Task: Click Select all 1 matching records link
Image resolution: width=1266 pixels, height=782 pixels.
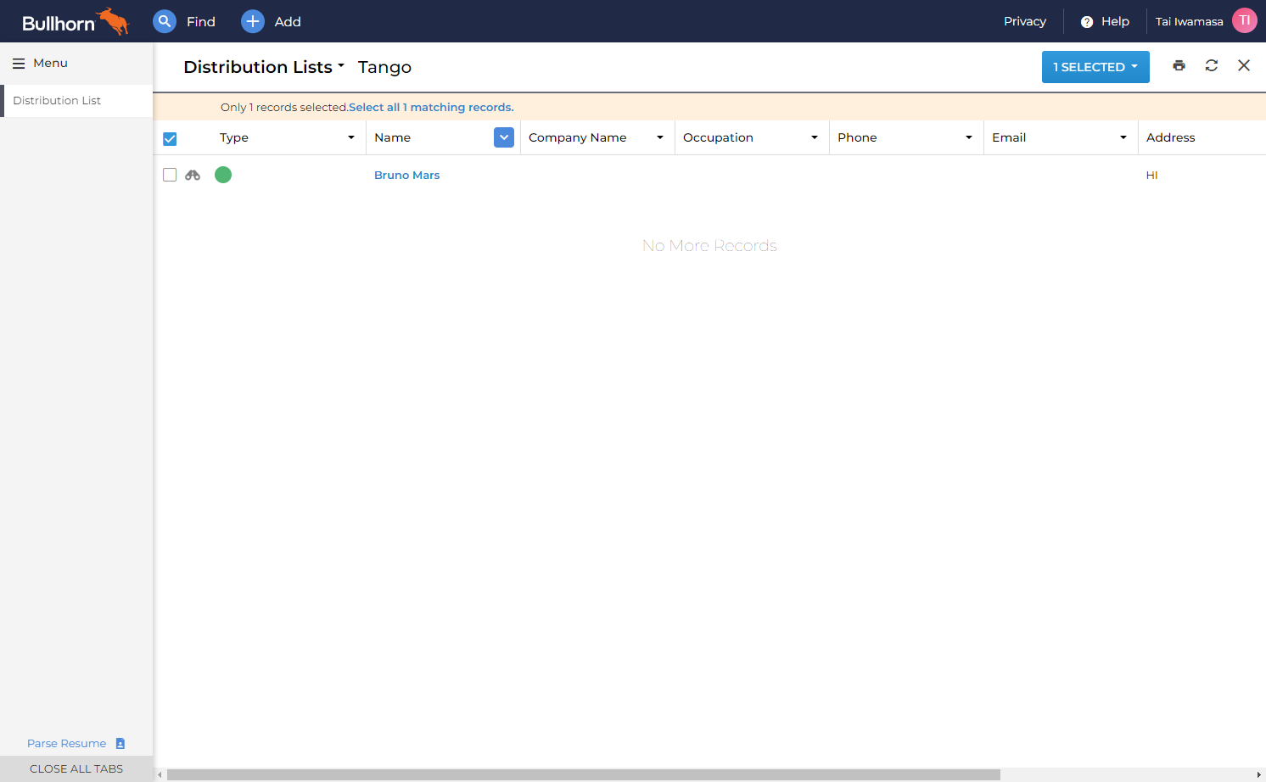Action: (431, 108)
